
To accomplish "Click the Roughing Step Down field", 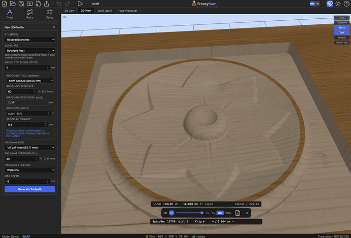I will tap(27, 103).
